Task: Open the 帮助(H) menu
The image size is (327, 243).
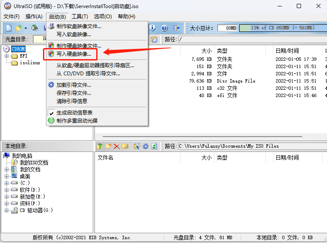Action: (126, 17)
